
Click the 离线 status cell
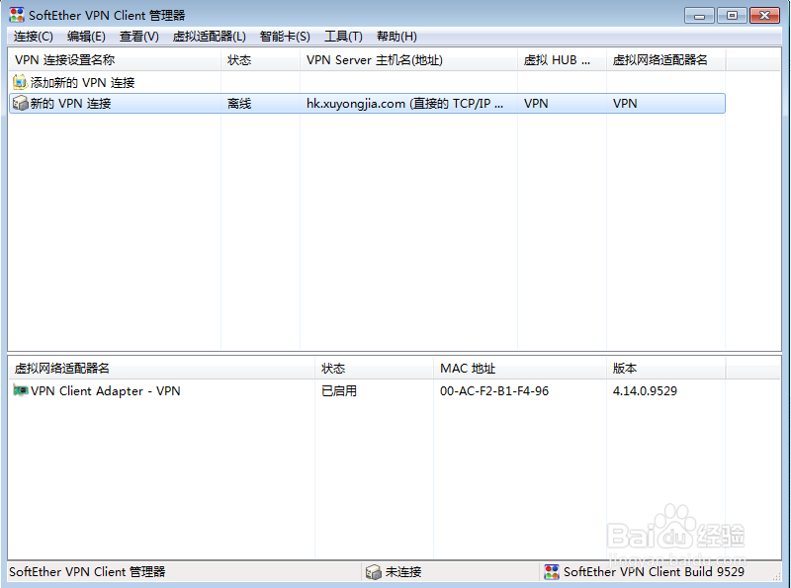pos(239,104)
